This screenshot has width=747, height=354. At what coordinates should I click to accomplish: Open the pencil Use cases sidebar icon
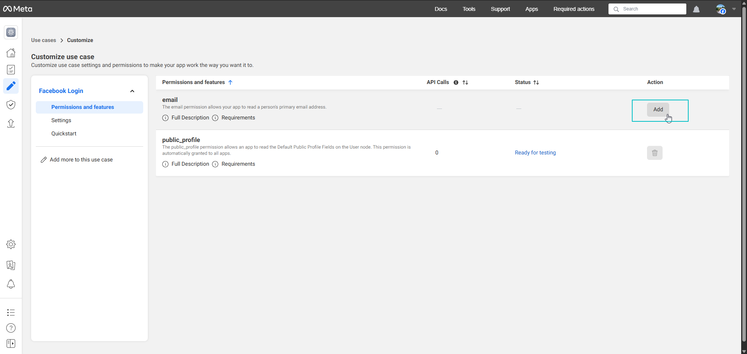(x=11, y=86)
